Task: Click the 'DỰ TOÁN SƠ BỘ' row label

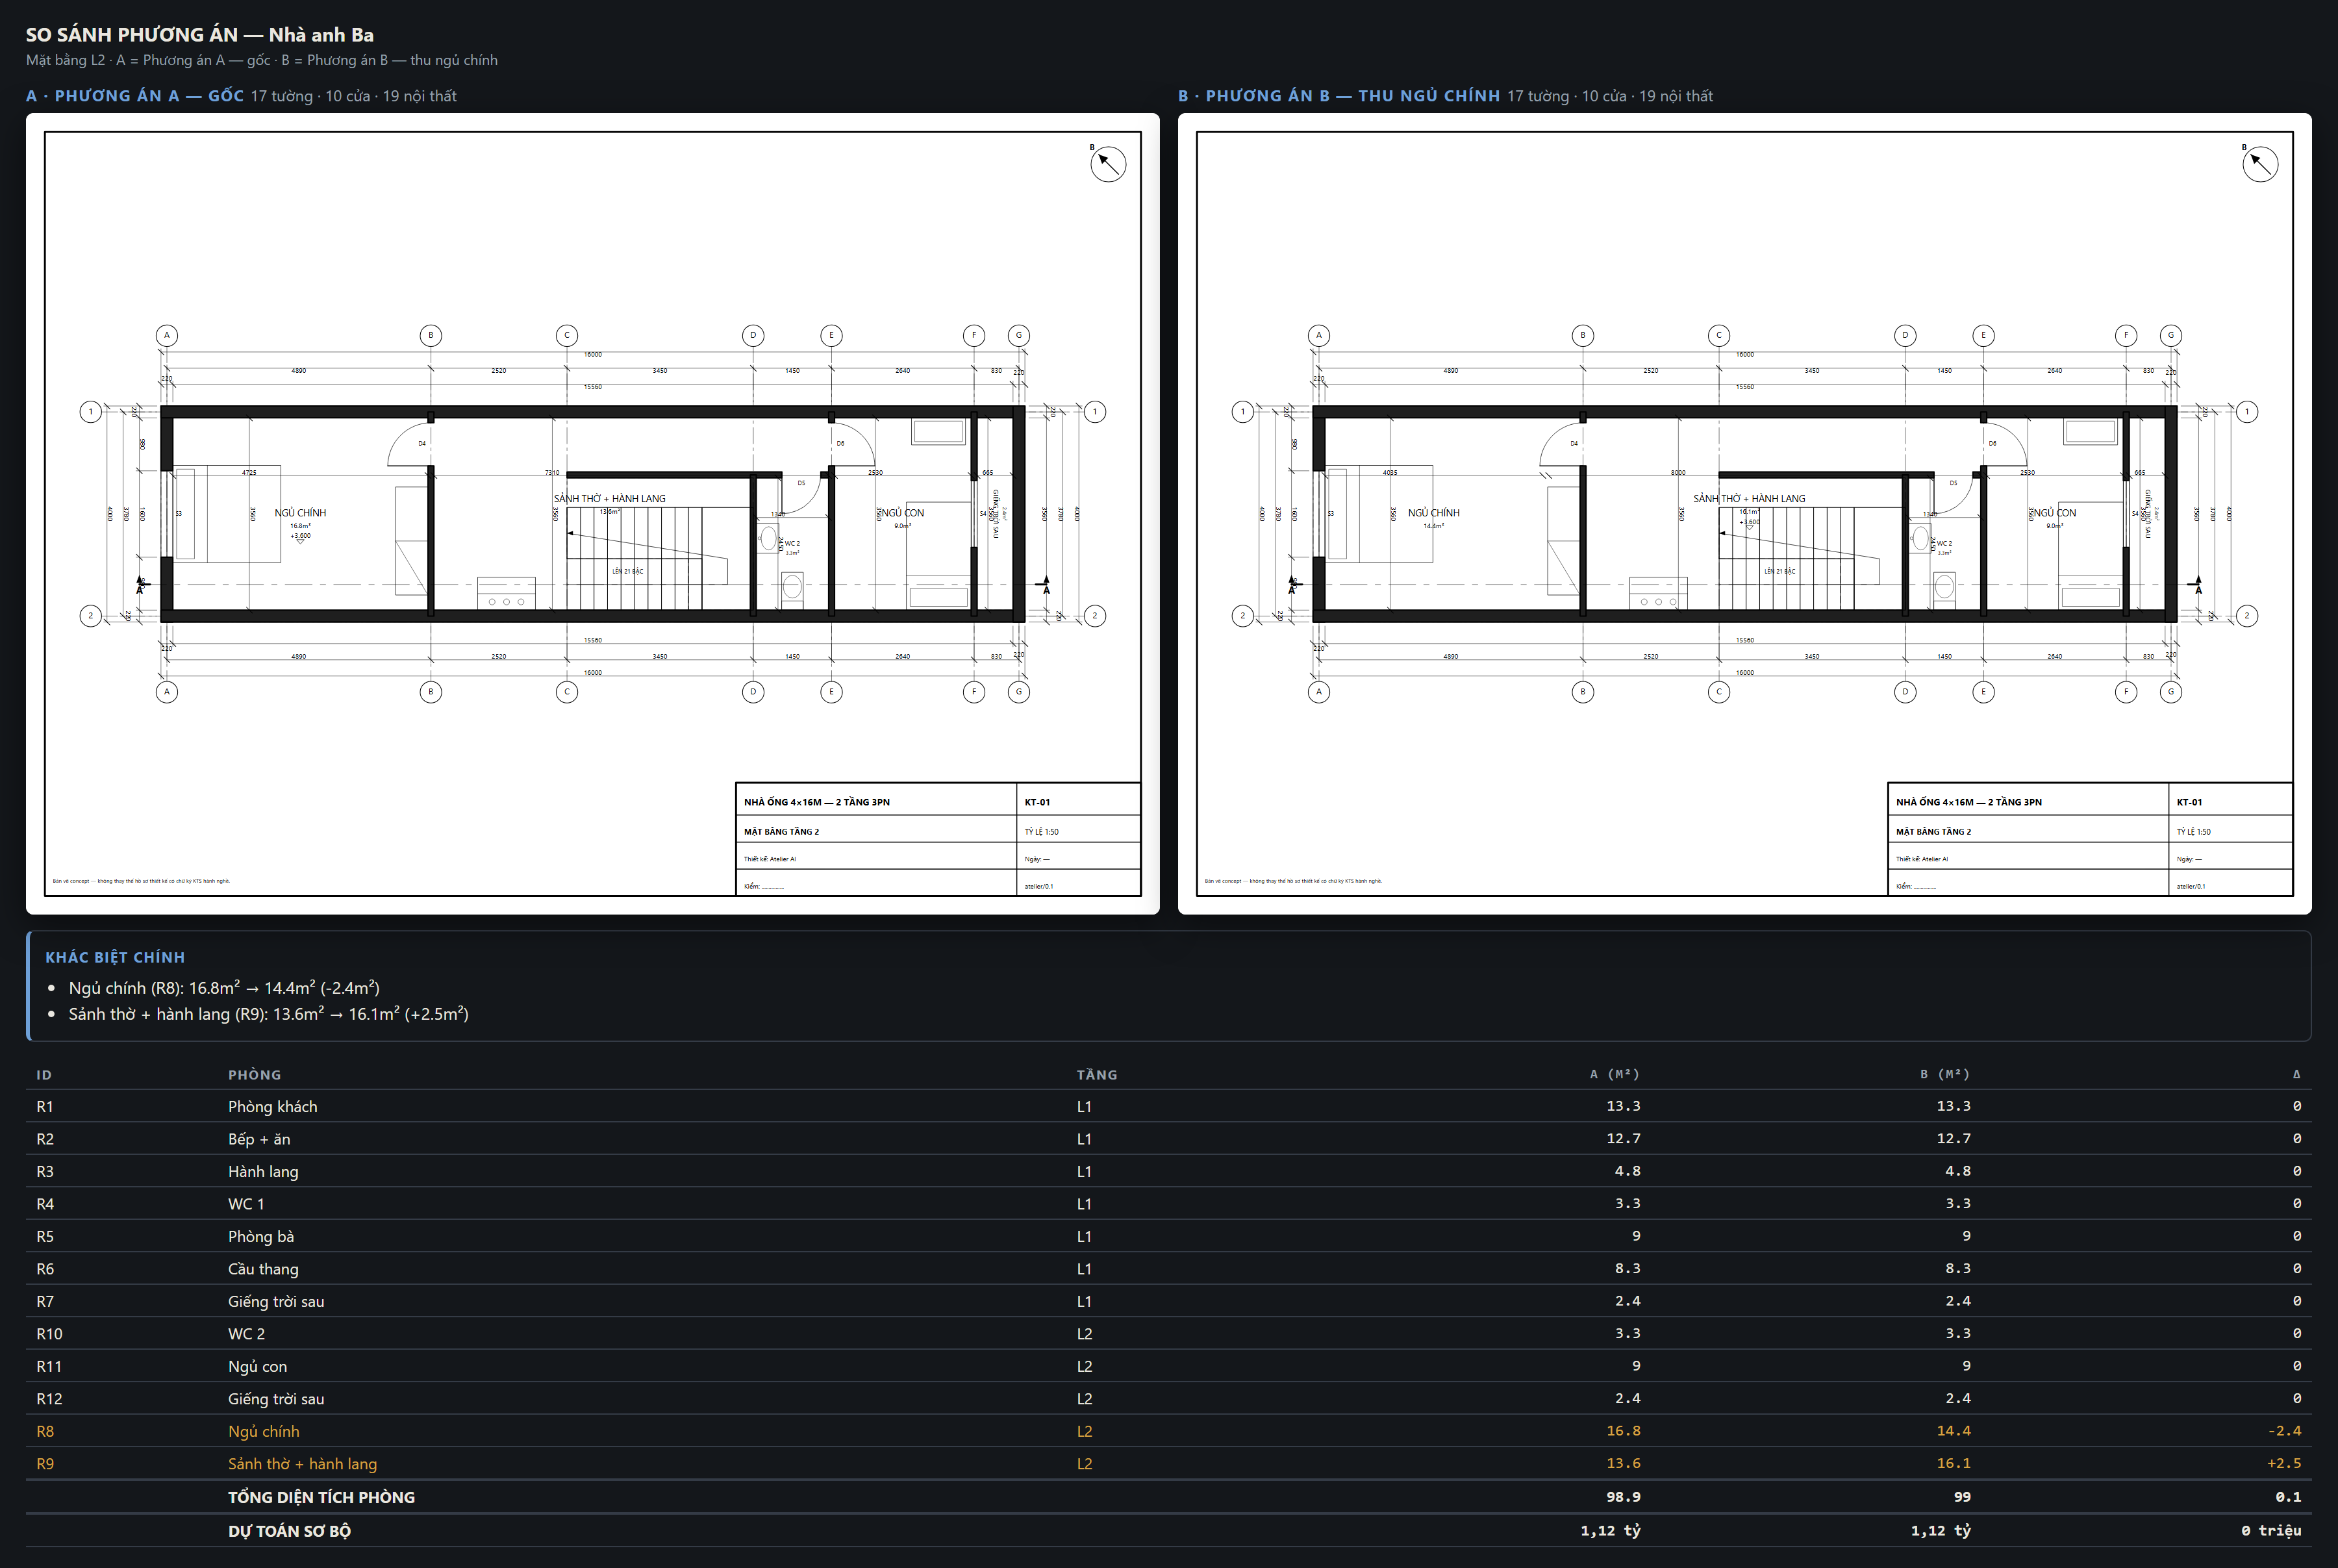Action: pos(289,1531)
